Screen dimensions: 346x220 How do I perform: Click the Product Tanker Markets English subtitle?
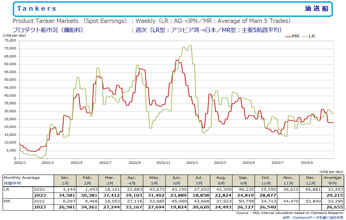70,21
